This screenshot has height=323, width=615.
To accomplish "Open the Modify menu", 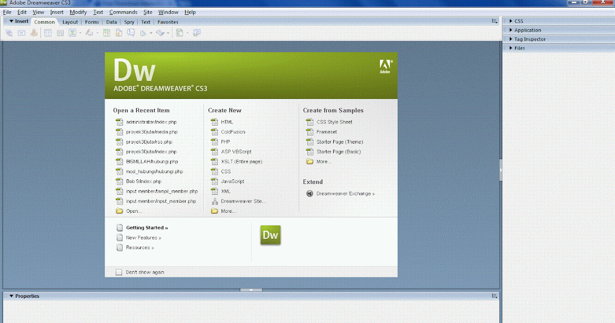I will (x=78, y=12).
